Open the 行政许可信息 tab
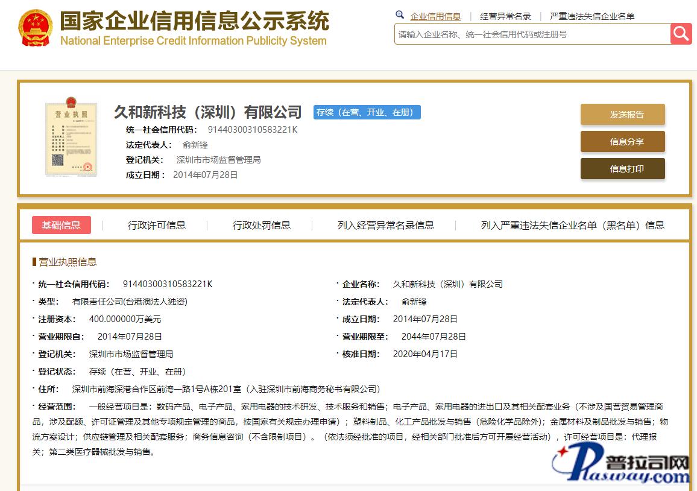The height and width of the screenshot is (491, 697). 157,225
